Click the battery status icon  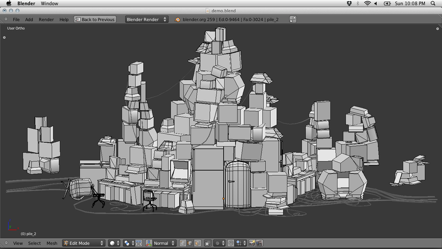tap(387, 3)
